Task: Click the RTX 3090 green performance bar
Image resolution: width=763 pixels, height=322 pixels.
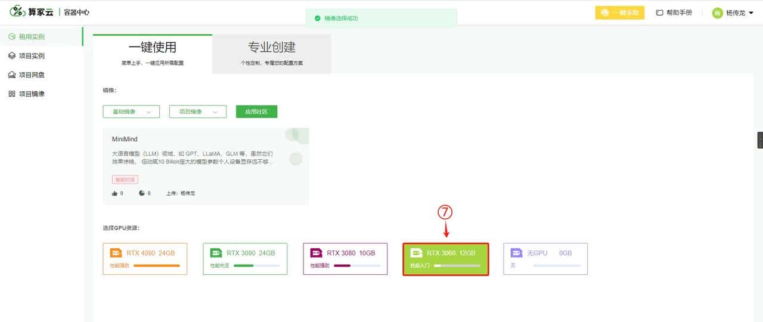Action: [256, 265]
